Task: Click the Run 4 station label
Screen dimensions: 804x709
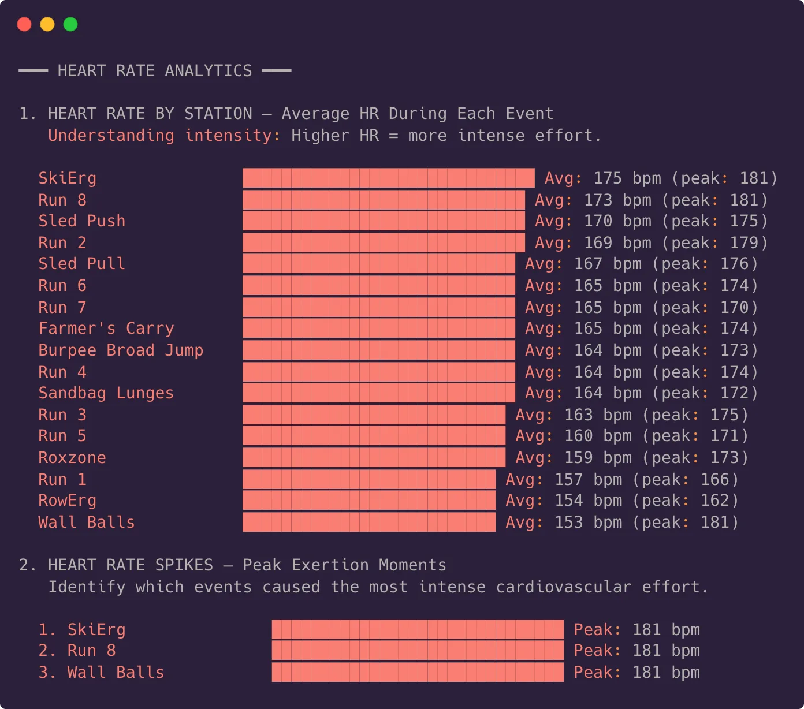Action: point(62,372)
